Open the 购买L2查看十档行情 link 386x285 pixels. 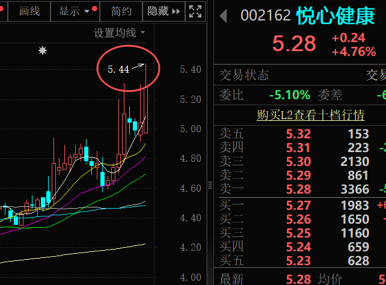click(311, 115)
